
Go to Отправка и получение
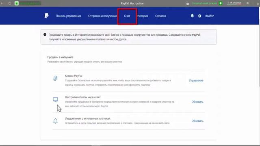(x=102, y=16)
